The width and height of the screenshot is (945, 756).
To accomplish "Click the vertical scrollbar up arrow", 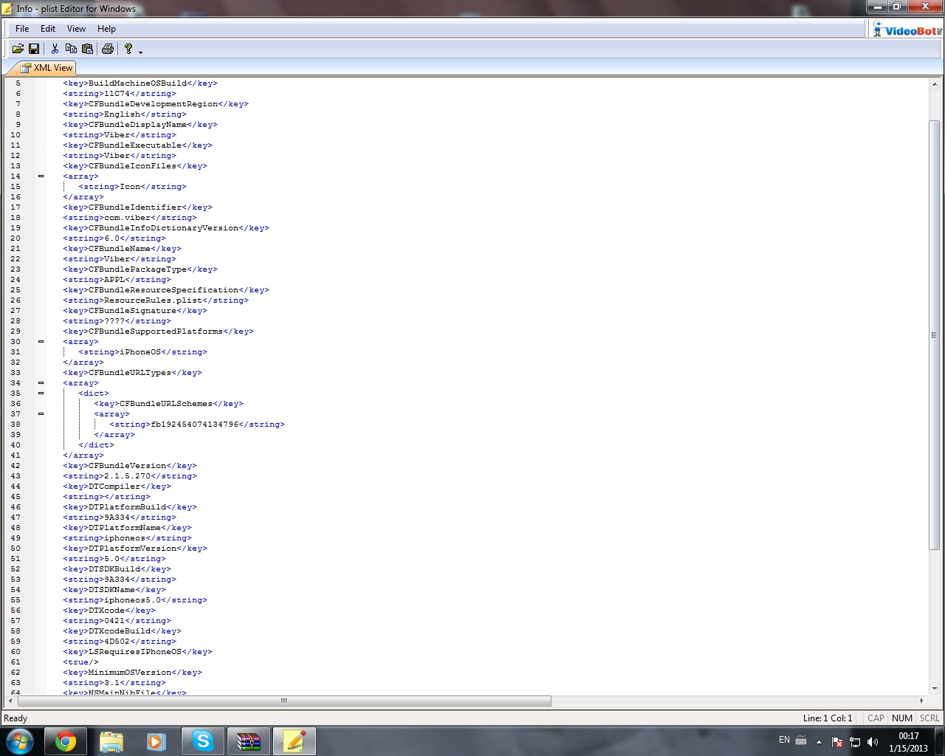I will 934,84.
